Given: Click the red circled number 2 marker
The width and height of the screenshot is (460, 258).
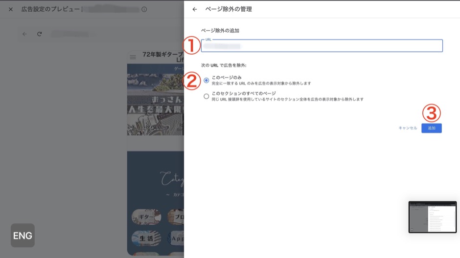Looking at the screenshot, I should point(191,81).
